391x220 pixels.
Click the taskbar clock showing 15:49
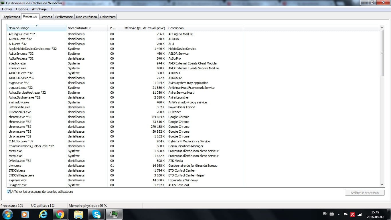(375, 214)
